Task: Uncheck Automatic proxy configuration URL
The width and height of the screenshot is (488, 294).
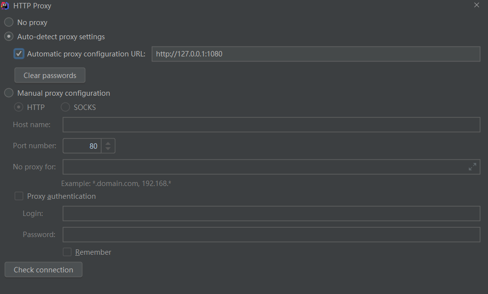Action: tap(19, 53)
